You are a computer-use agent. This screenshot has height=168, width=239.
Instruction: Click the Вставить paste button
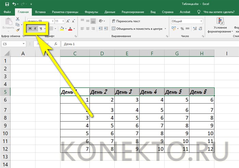pos(9,24)
